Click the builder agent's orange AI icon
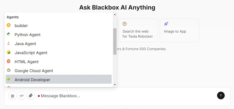 click(9, 25)
